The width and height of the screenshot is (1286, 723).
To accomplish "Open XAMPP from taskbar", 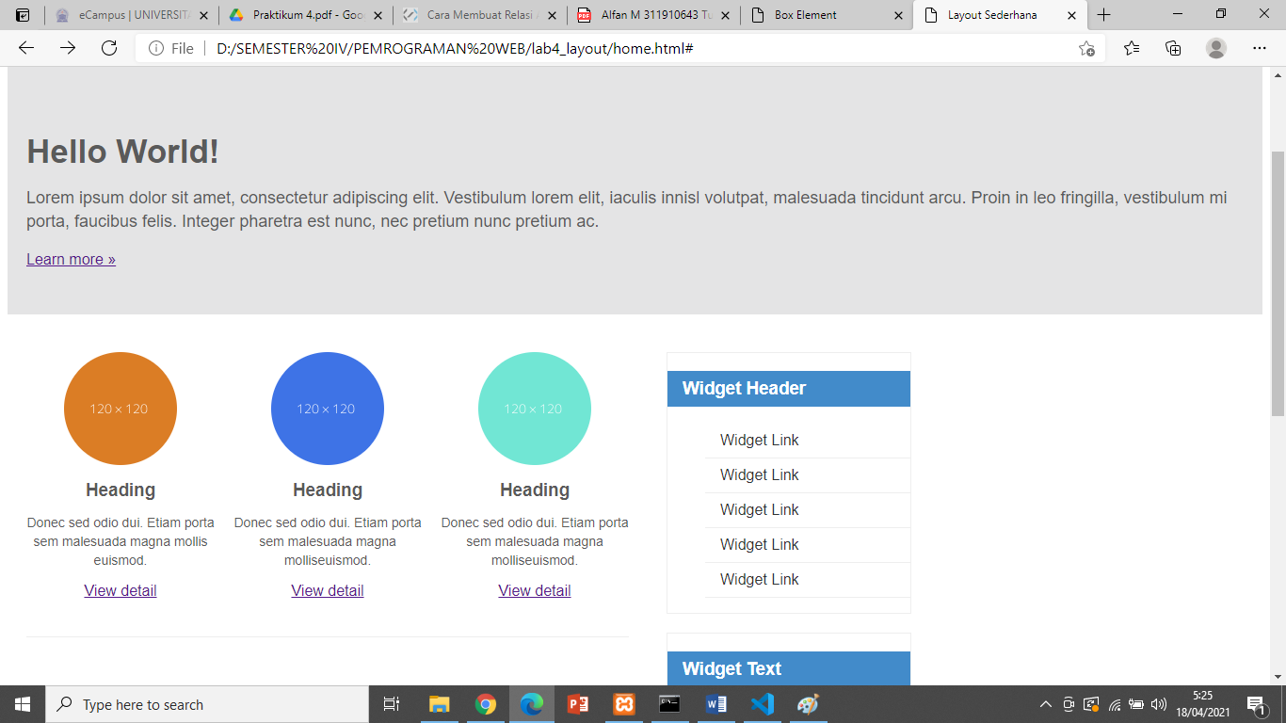I will tap(624, 704).
